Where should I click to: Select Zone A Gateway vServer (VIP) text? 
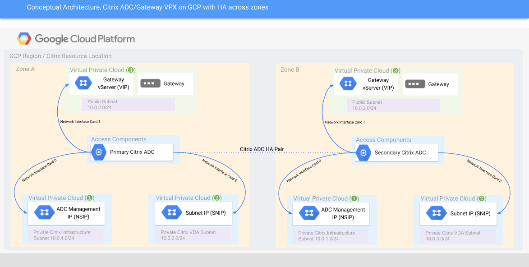(113, 83)
